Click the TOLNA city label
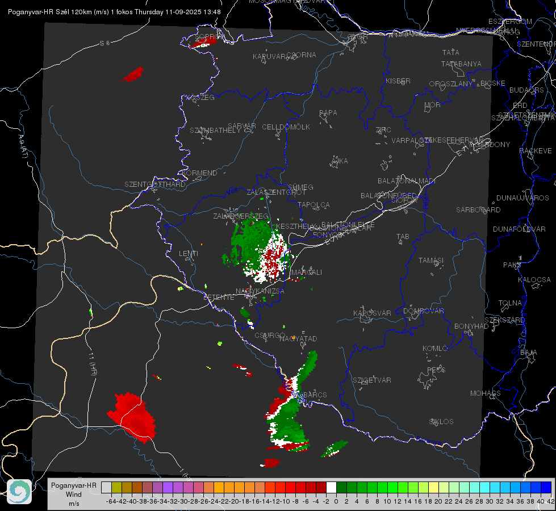 510,303
